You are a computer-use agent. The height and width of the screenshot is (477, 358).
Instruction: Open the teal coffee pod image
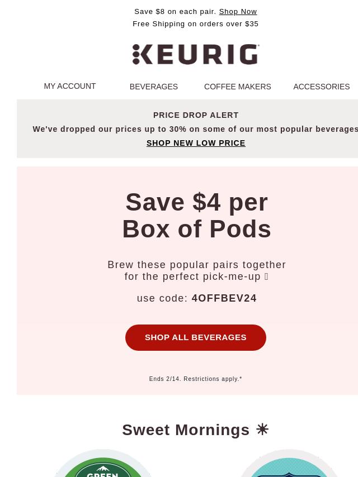288,463
